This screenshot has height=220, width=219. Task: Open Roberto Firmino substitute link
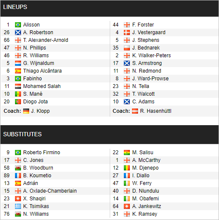click(42, 153)
